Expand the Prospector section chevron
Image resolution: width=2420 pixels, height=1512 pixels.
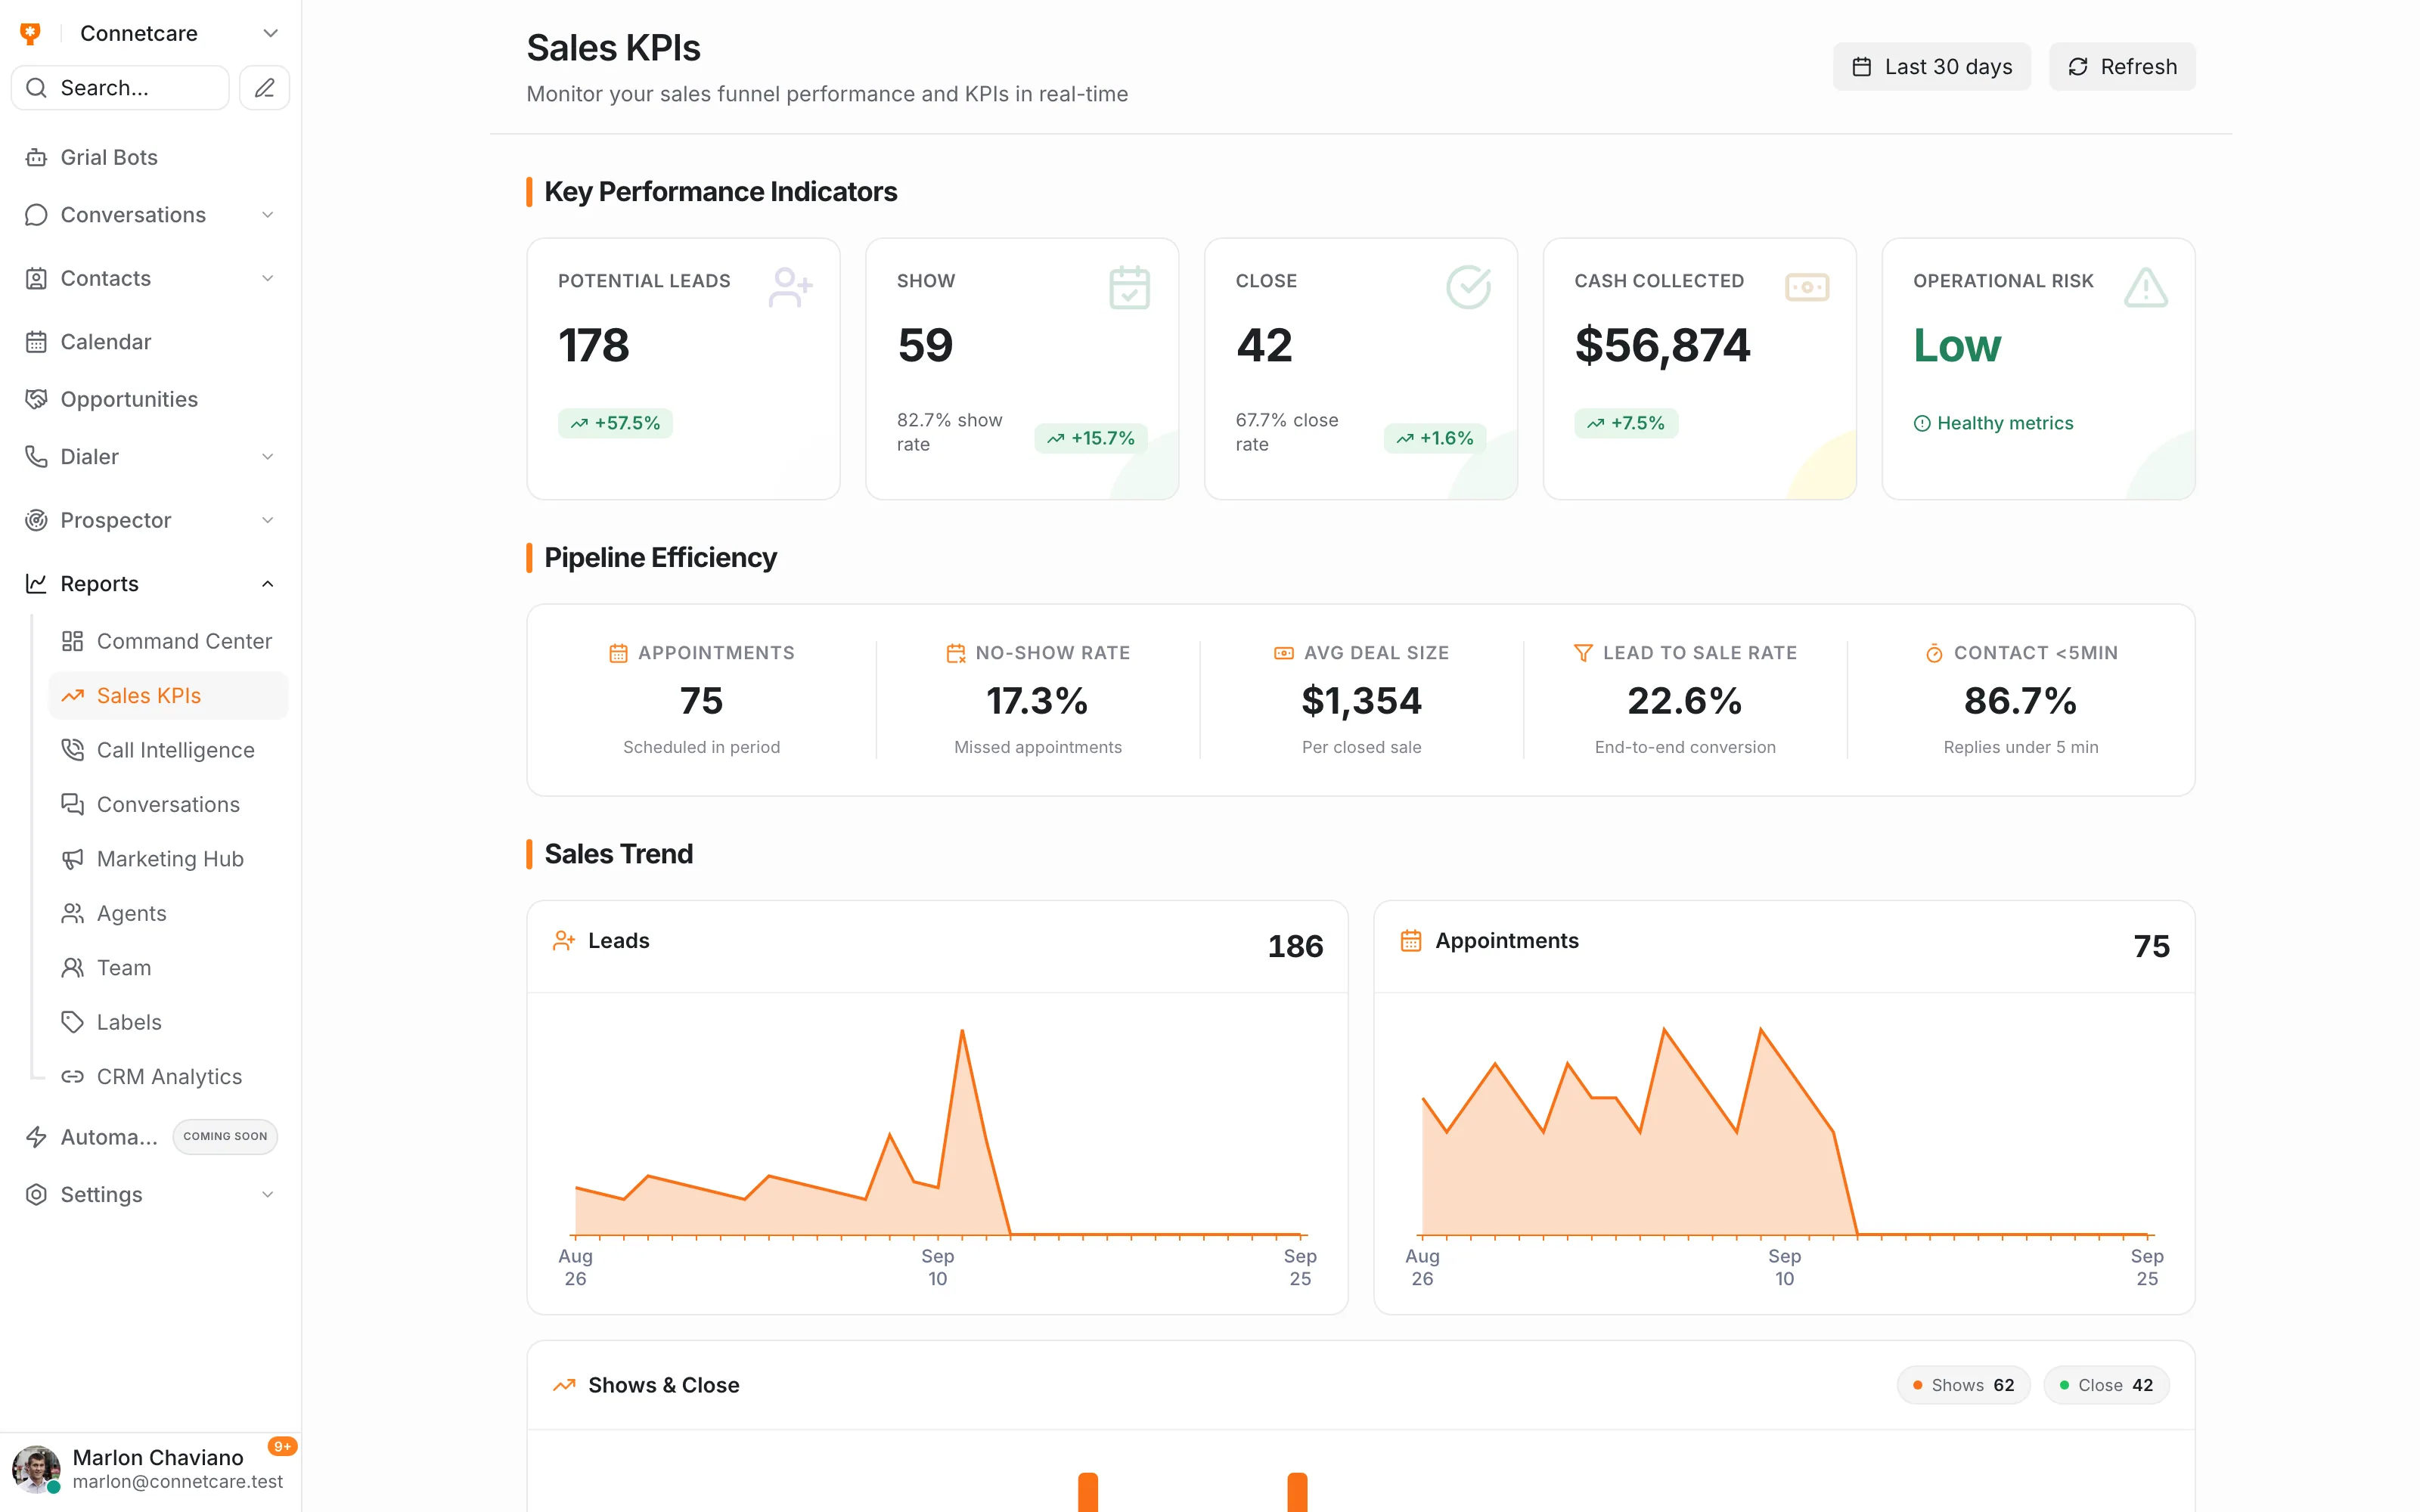267,520
